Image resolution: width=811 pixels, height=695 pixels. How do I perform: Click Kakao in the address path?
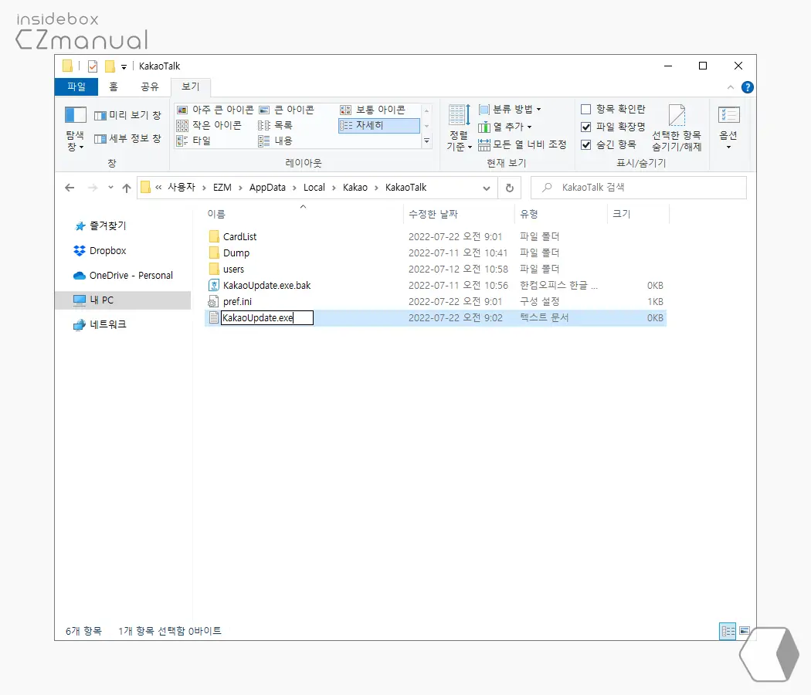(x=355, y=187)
